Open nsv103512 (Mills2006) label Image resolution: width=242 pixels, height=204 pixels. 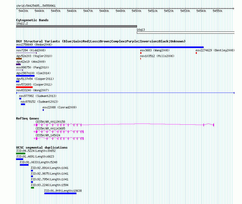coord(157,56)
